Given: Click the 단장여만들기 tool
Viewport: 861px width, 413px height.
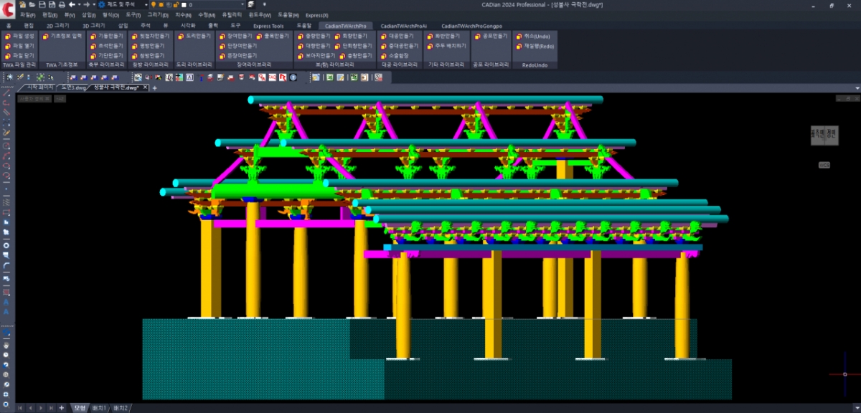Looking at the screenshot, I should click(237, 45).
